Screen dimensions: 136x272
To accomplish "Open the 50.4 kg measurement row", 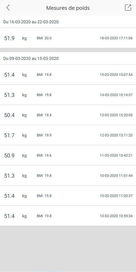I will (68, 115).
